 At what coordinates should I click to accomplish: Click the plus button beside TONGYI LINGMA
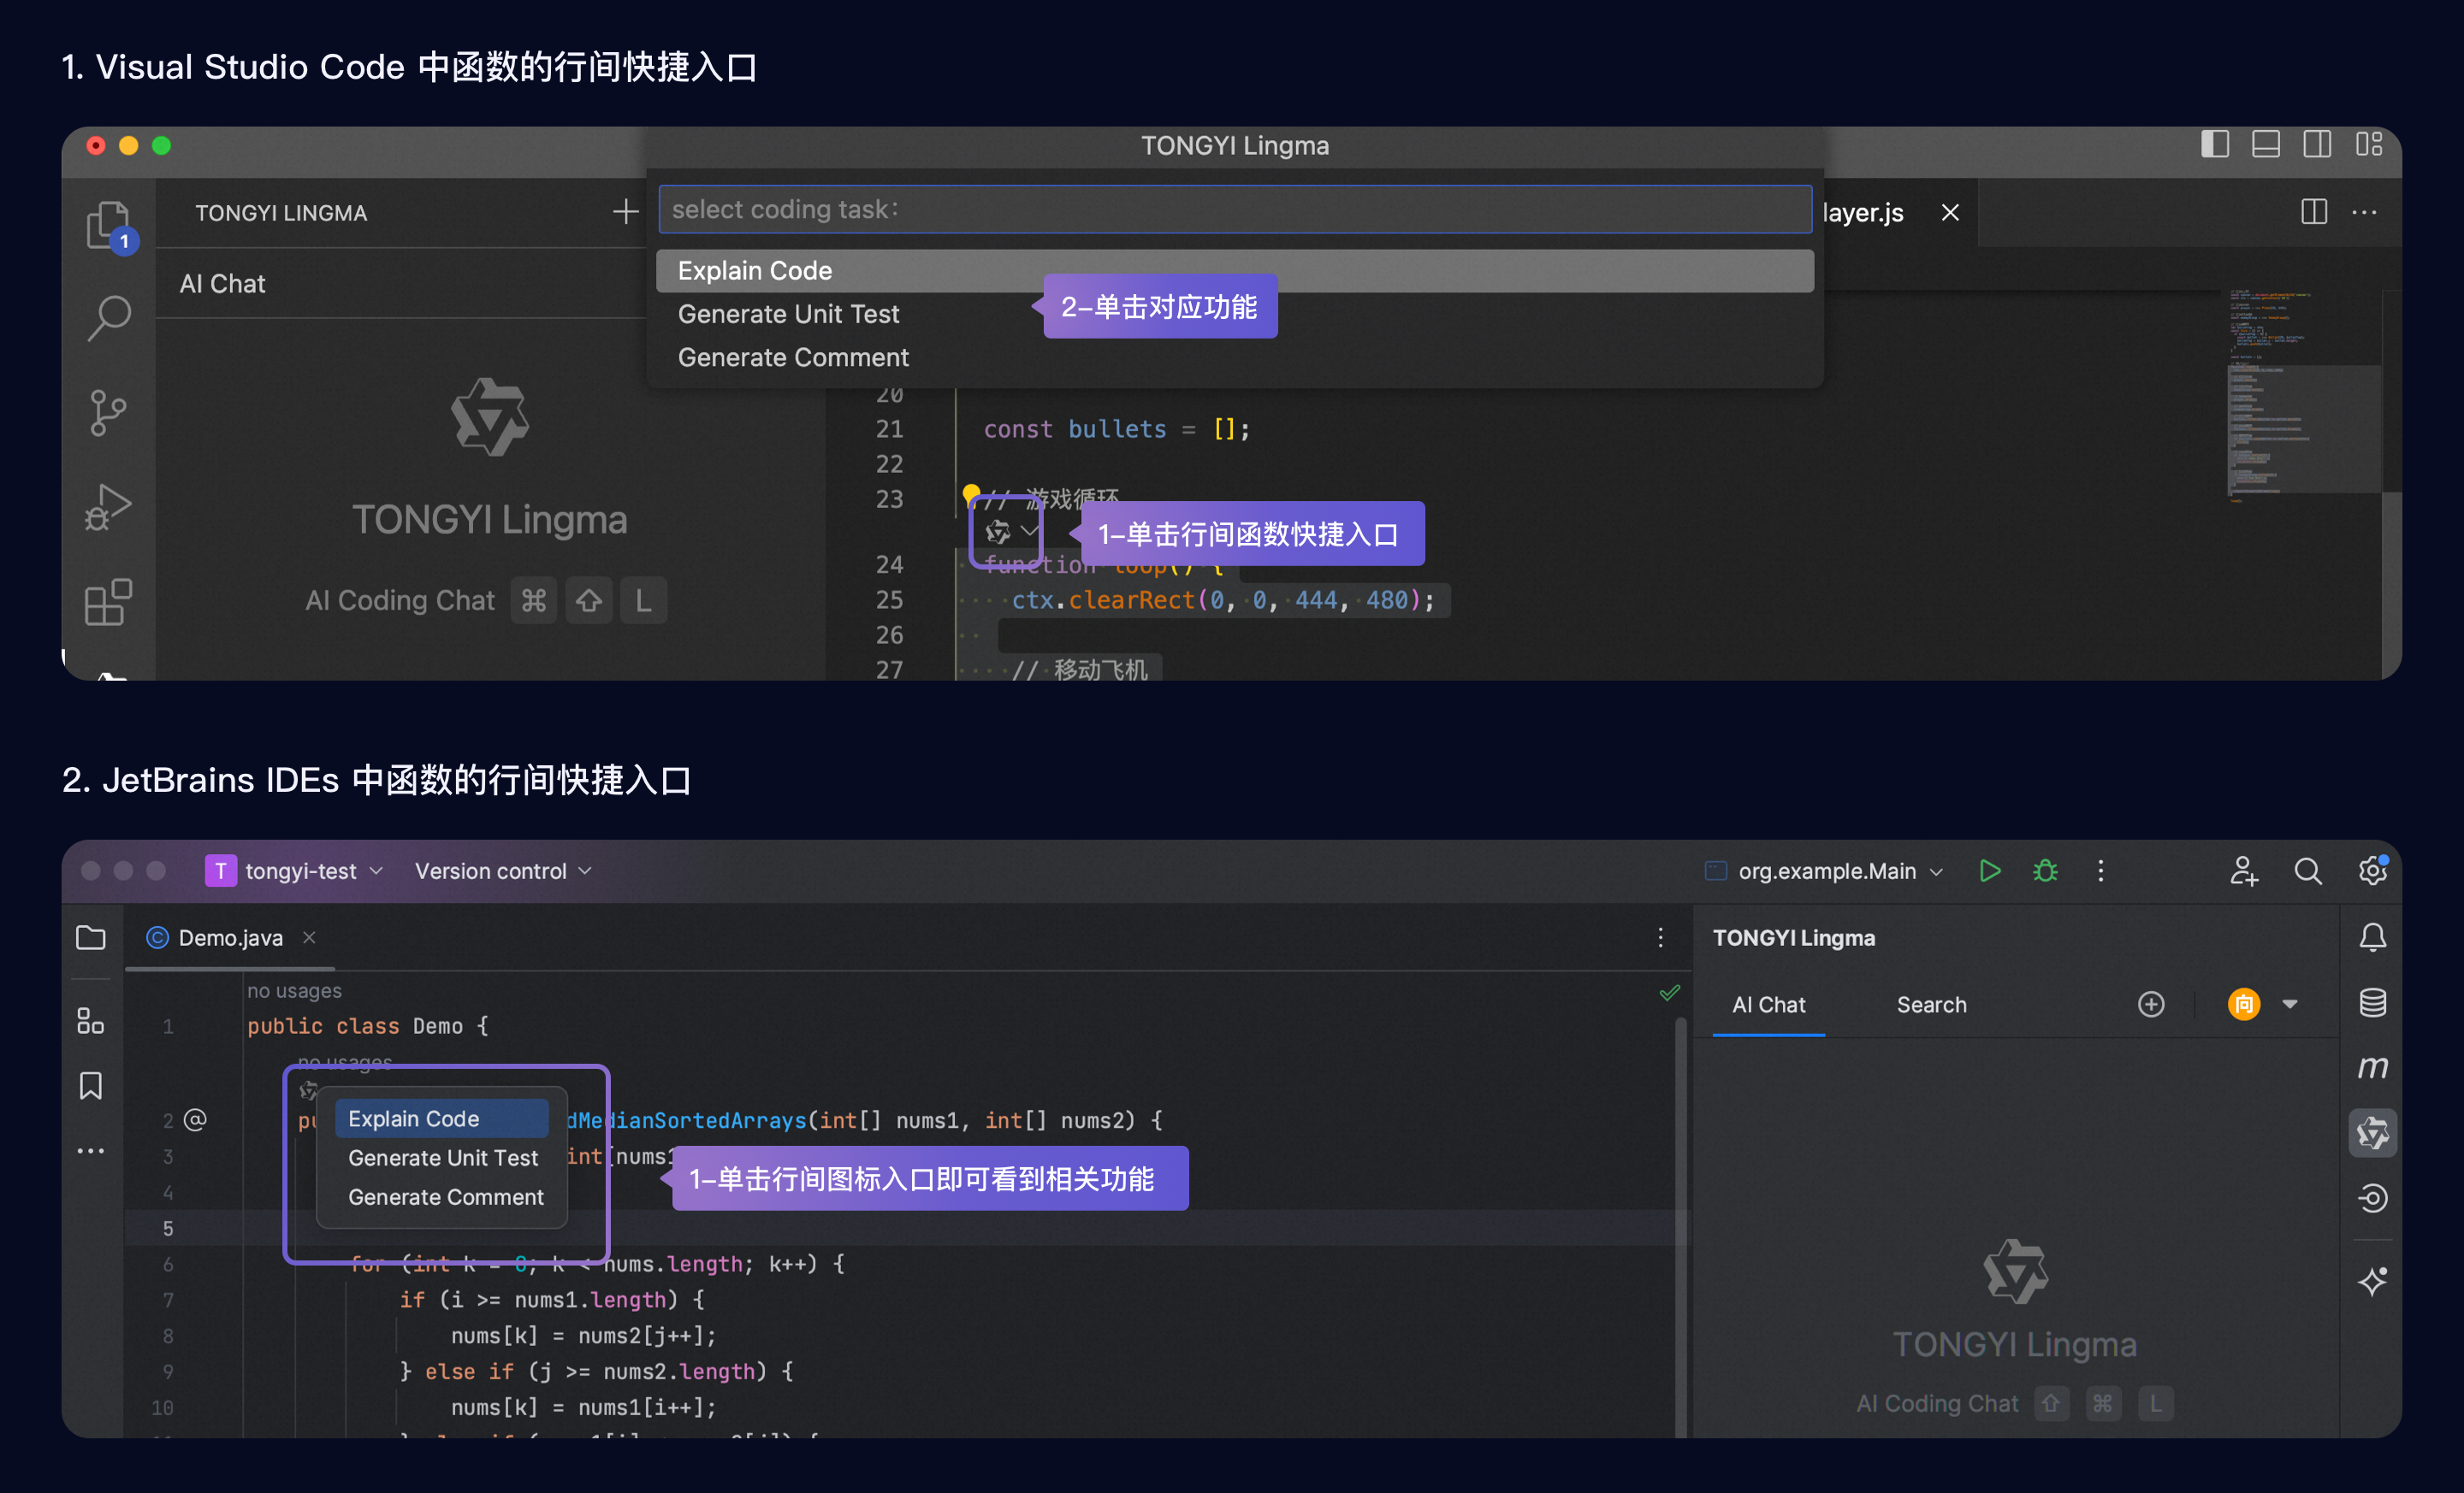[625, 212]
